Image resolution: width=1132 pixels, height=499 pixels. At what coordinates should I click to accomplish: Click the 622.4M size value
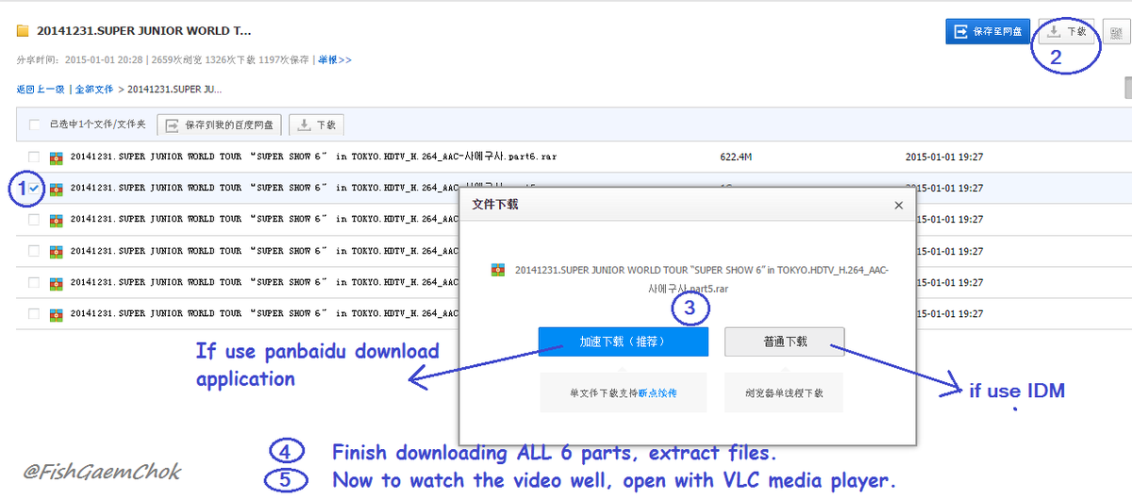coord(736,157)
